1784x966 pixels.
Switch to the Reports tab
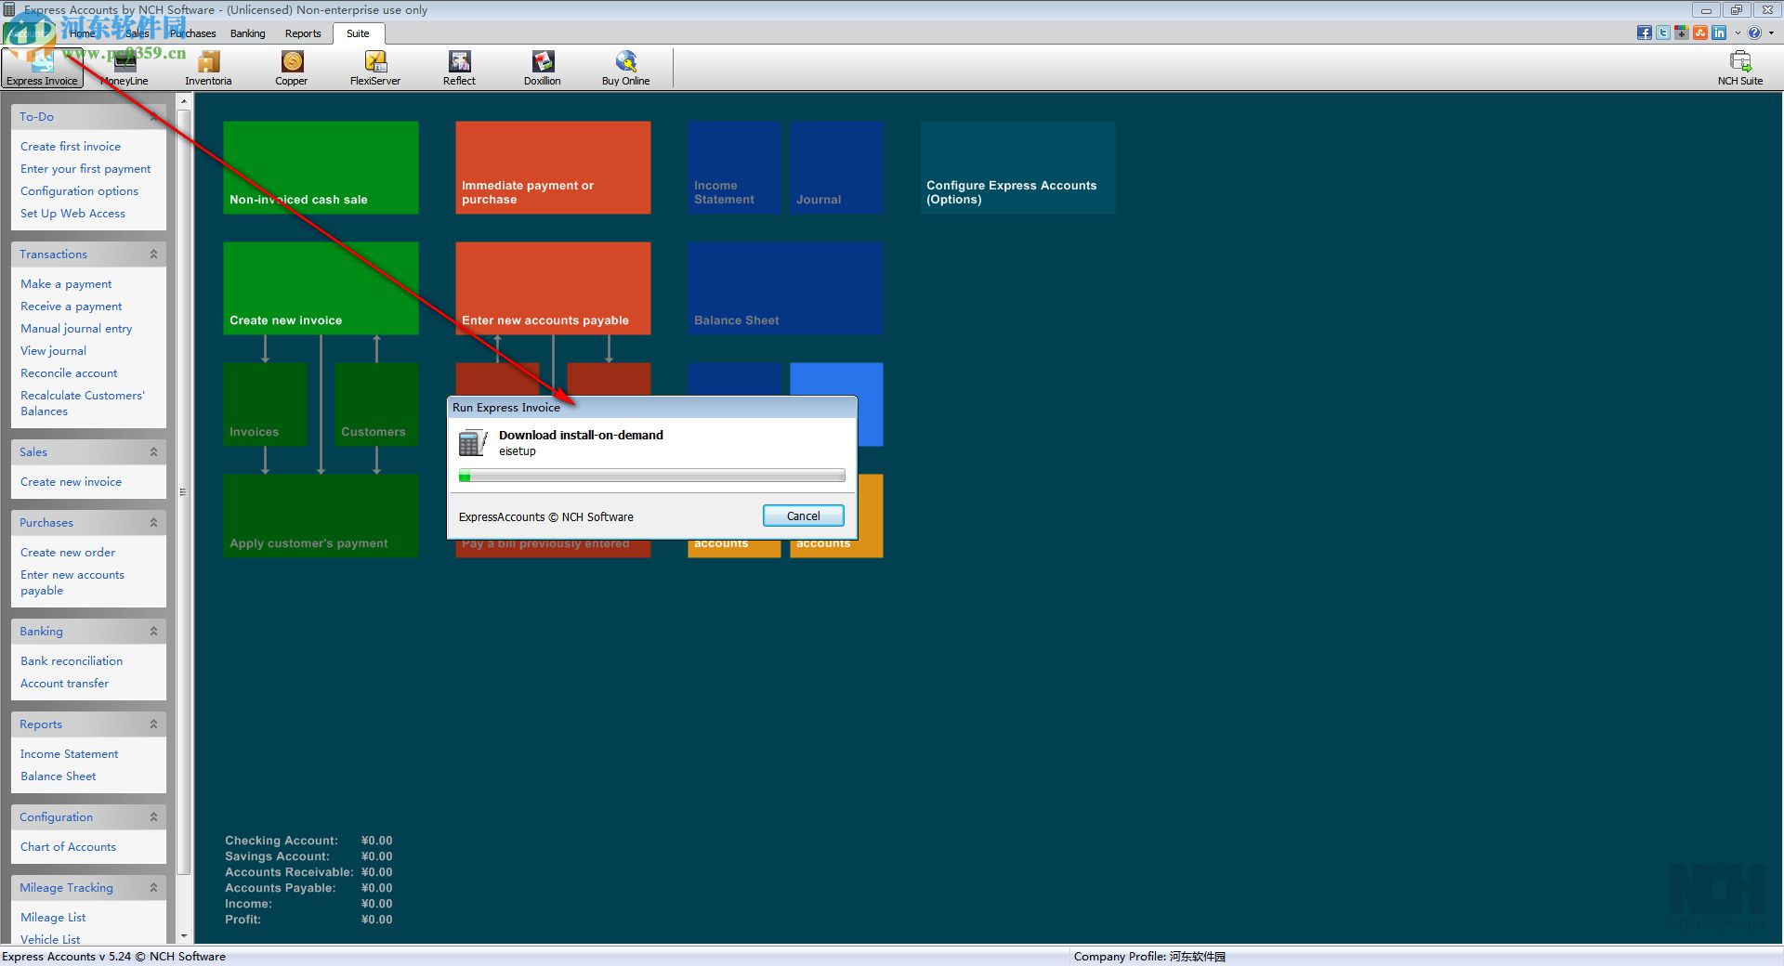point(303,33)
